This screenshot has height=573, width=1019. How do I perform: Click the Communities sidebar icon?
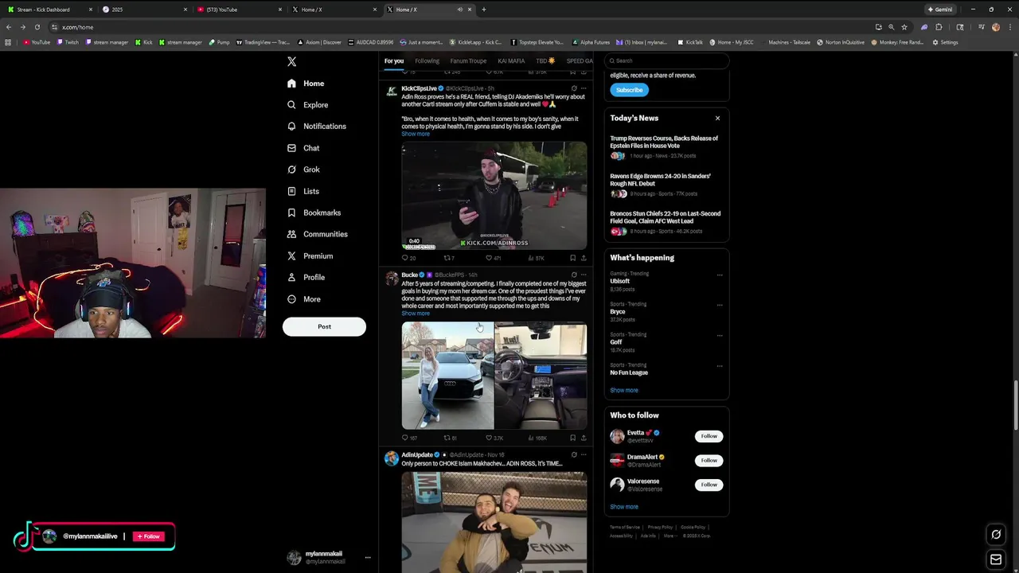291,234
